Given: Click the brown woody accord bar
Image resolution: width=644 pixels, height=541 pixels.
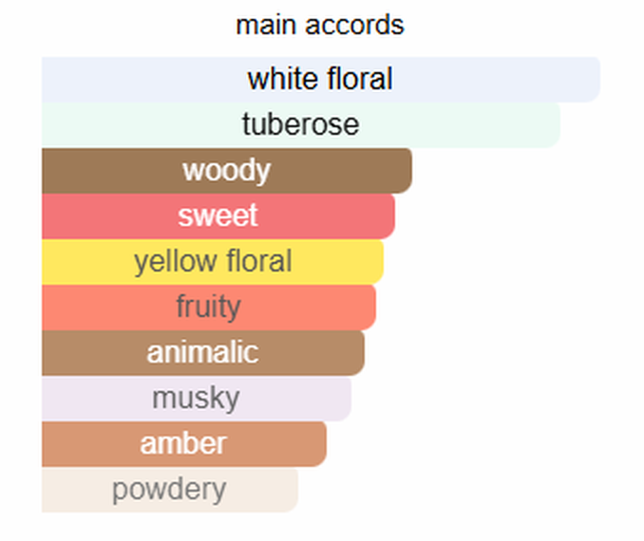Looking at the screenshot, I should pyautogui.click(x=227, y=170).
